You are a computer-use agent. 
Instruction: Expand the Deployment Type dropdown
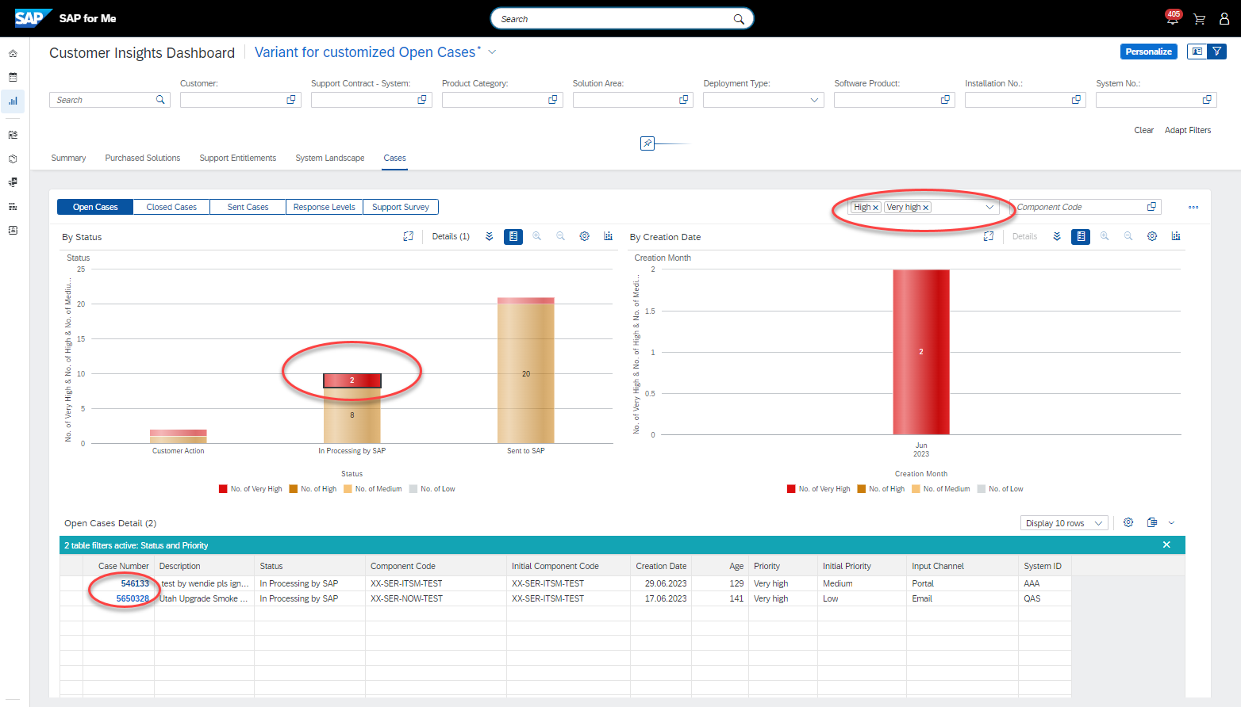point(814,100)
